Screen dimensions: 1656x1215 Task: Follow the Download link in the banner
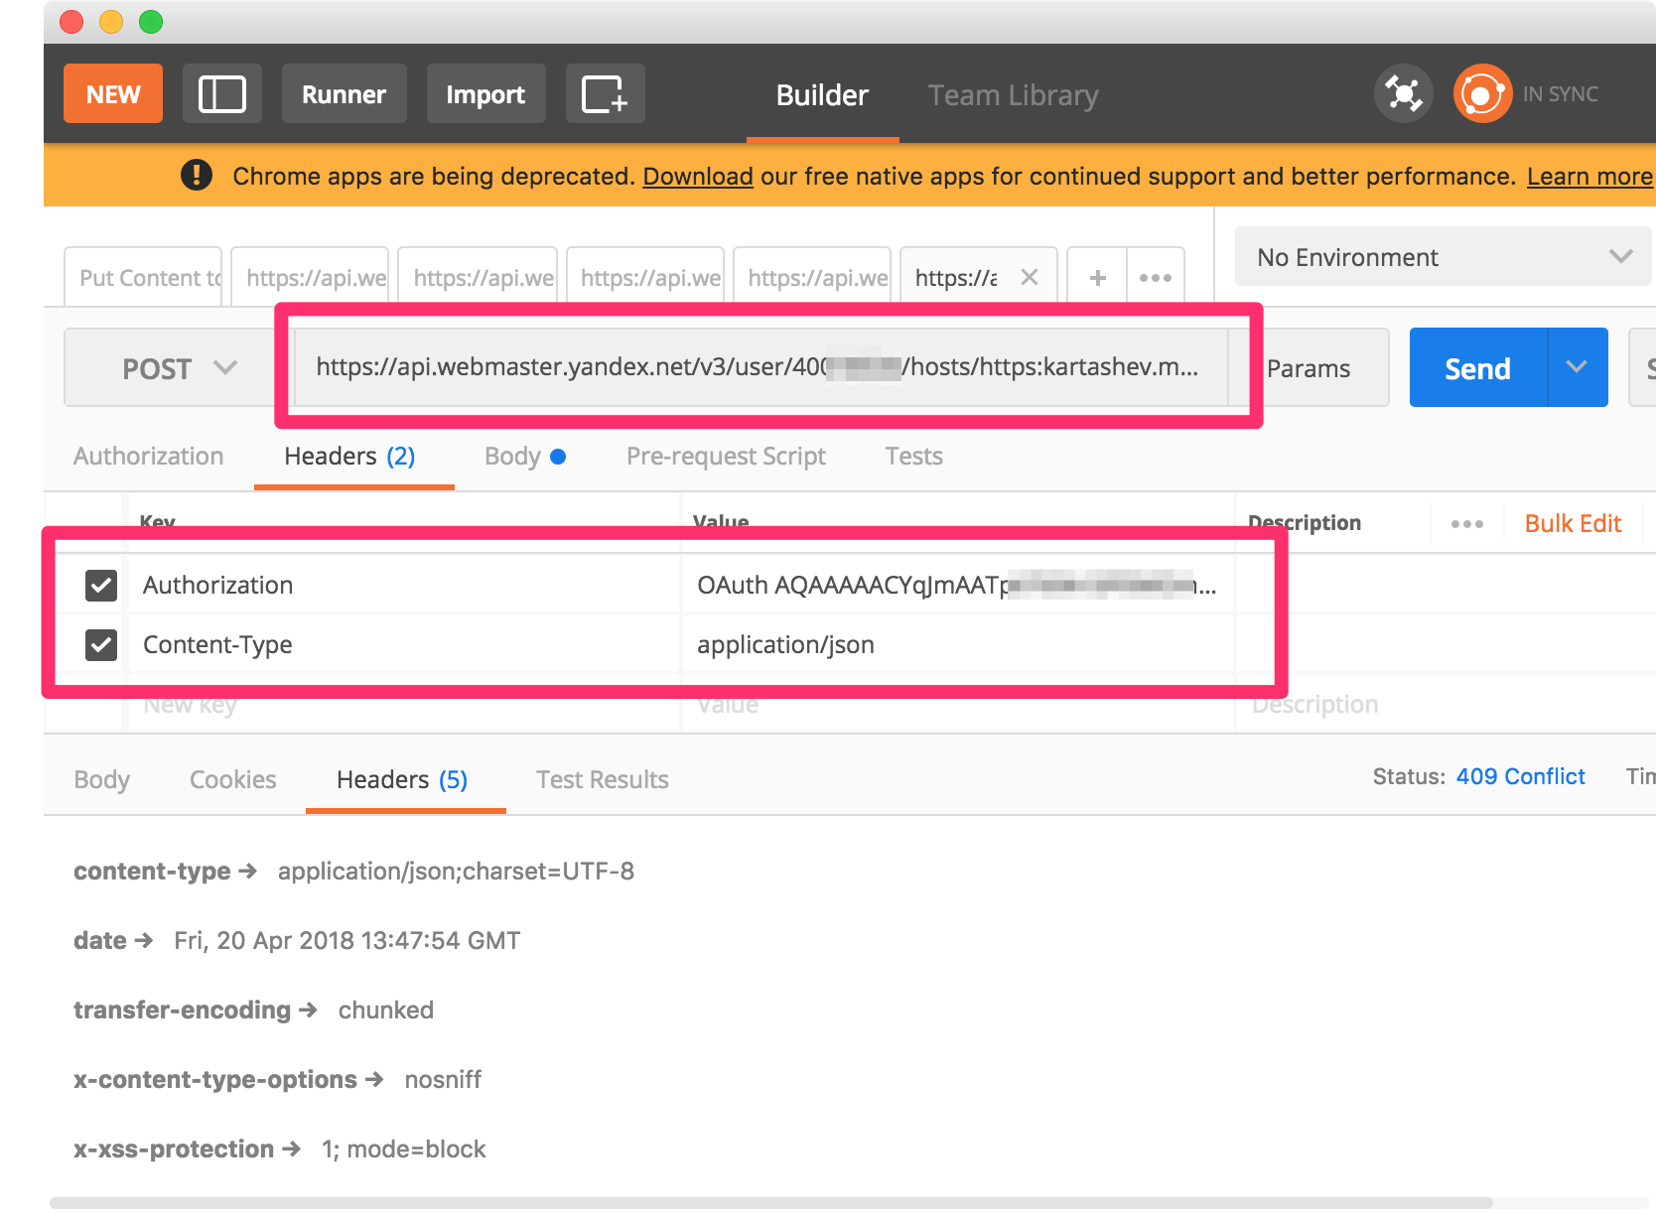point(698,177)
